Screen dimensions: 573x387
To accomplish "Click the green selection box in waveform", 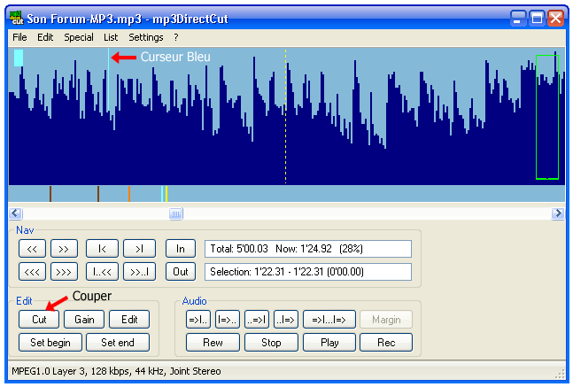I will (547, 117).
